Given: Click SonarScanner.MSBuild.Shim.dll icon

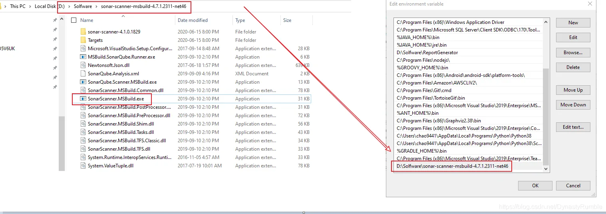Looking at the screenshot, I should (83, 124).
